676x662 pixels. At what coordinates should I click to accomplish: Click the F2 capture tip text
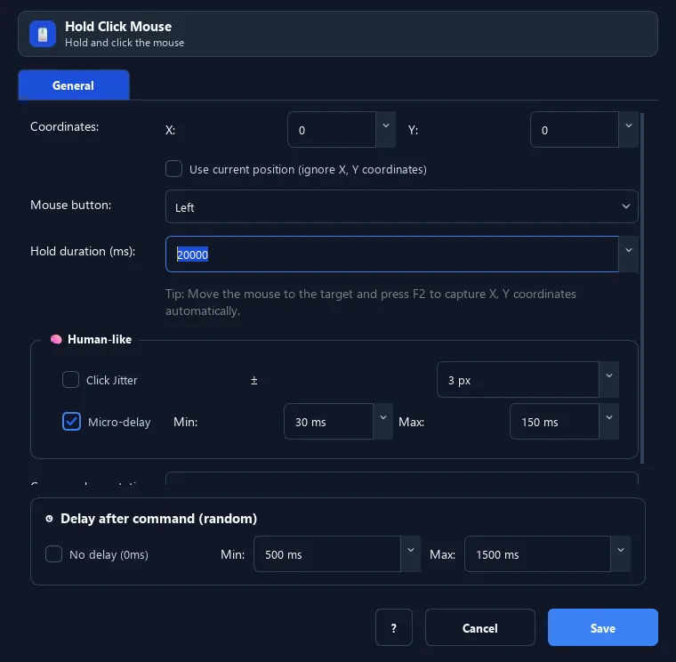coord(370,303)
